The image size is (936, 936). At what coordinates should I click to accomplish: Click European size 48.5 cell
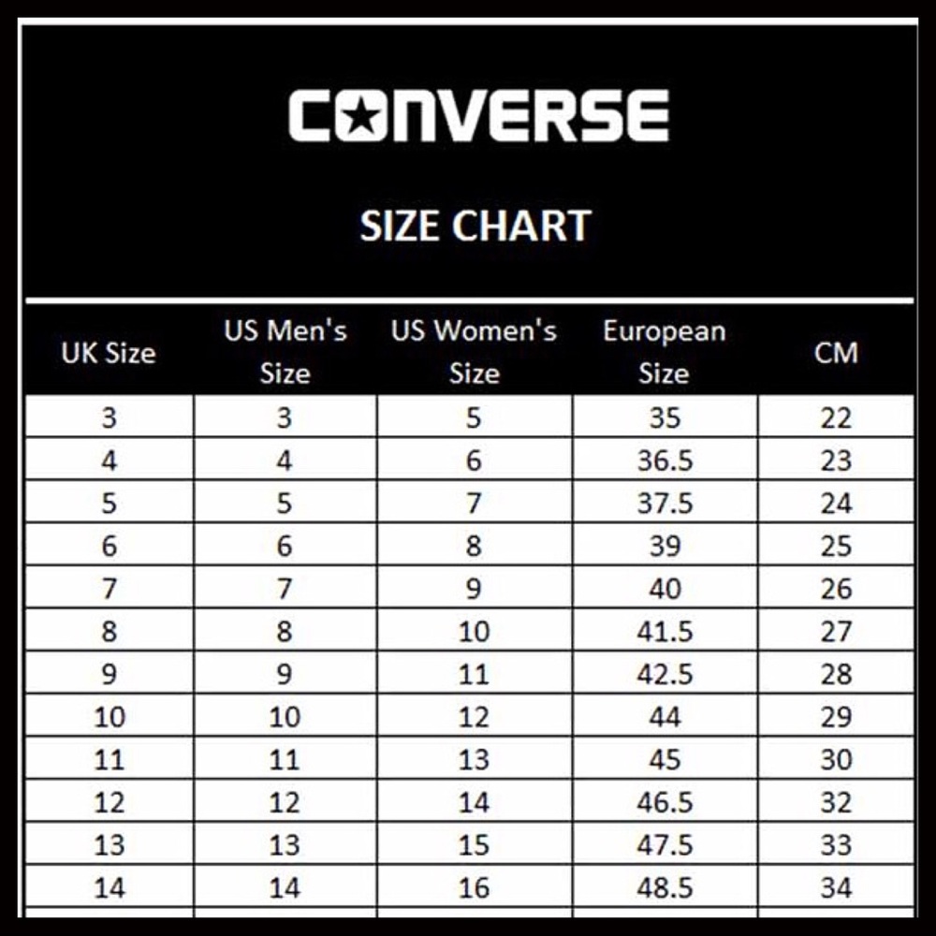(x=665, y=887)
